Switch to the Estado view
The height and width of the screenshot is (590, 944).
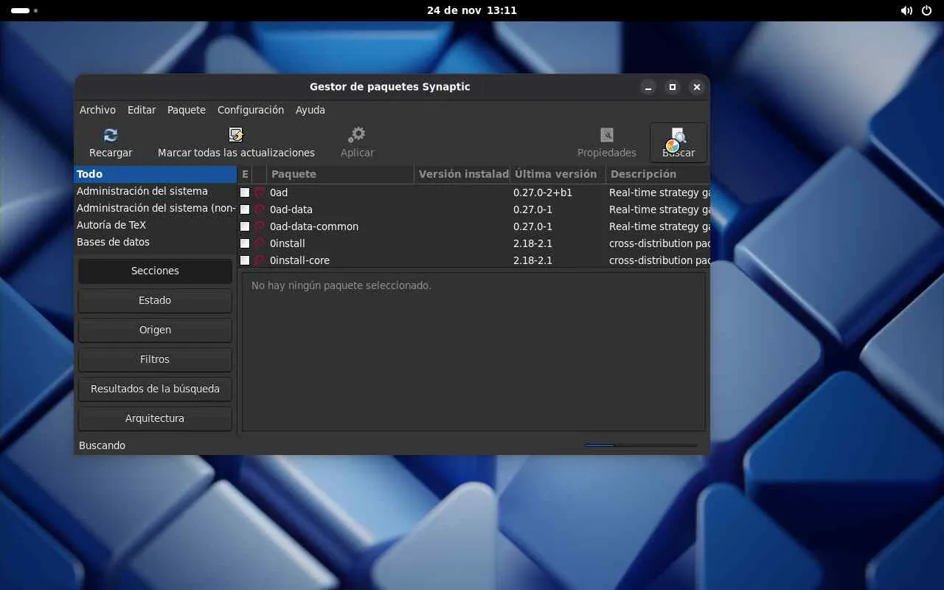pos(155,300)
